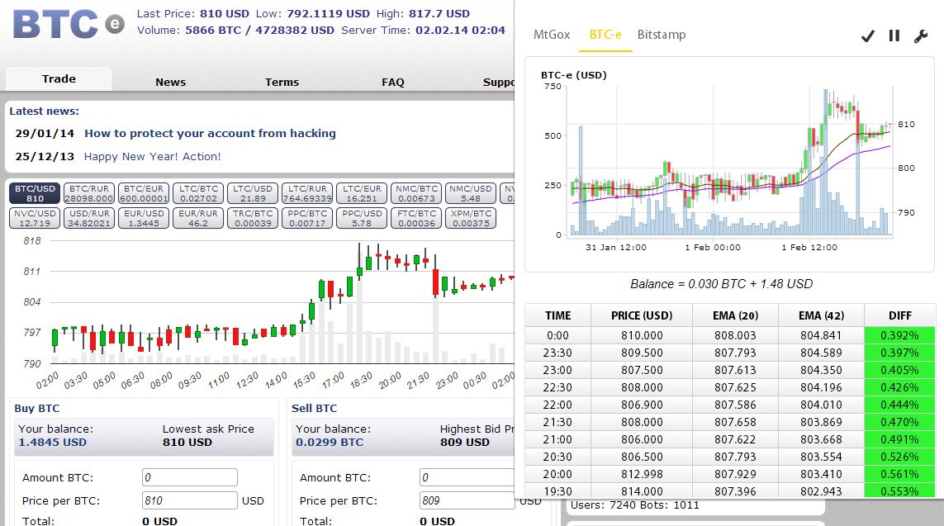The width and height of the screenshot is (944, 526).
Task: Click the Users: 7240 Bots: 1011 text
Action: click(634, 505)
